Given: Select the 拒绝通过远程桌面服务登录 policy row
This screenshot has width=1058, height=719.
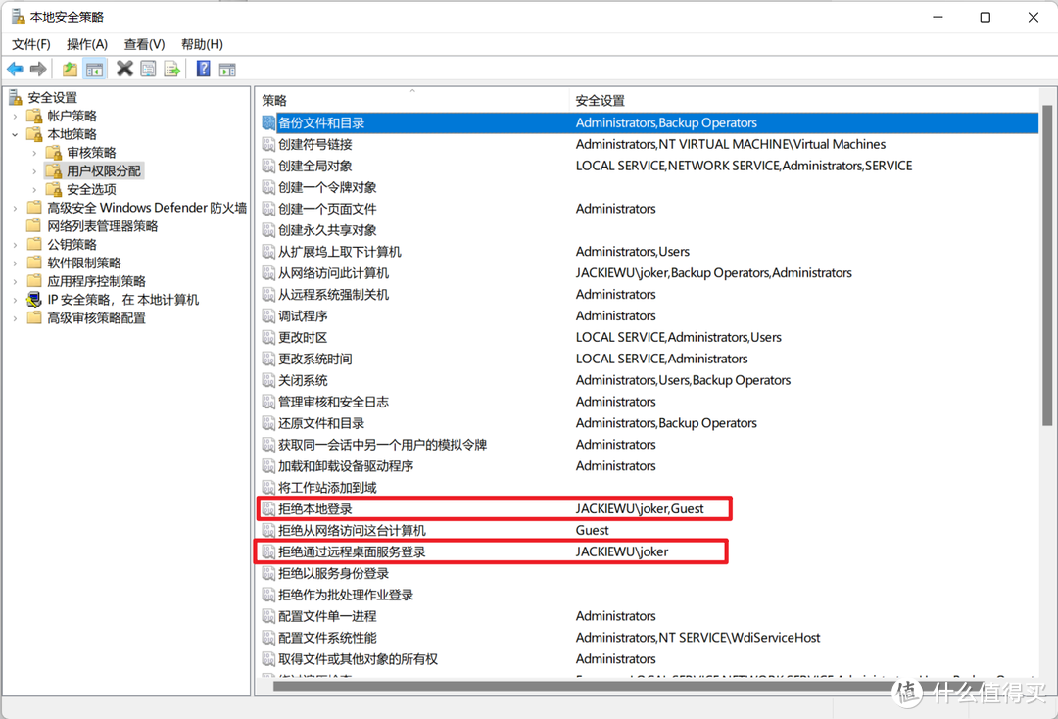Looking at the screenshot, I should click(352, 551).
